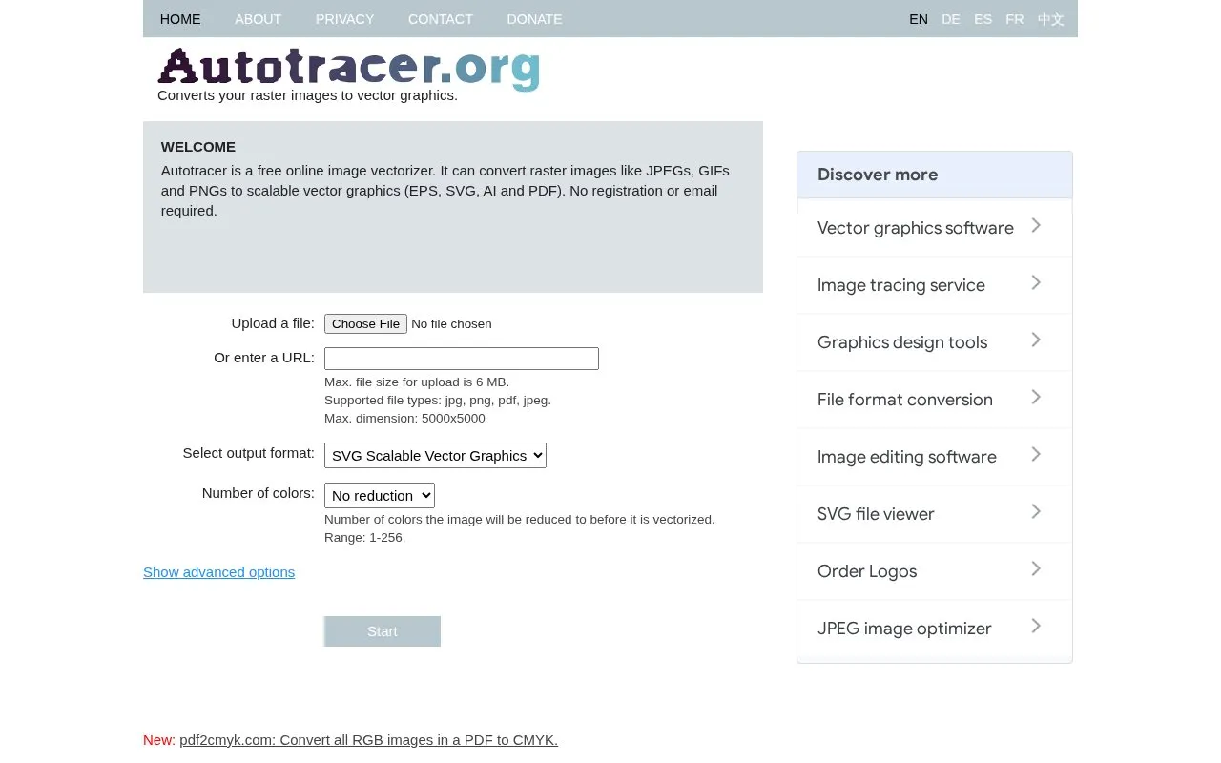Open the Order Logos suggestion

coord(935,571)
